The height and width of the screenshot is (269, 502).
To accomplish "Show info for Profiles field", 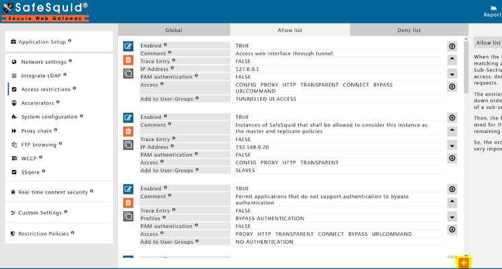I will pyautogui.click(x=164, y=217).
